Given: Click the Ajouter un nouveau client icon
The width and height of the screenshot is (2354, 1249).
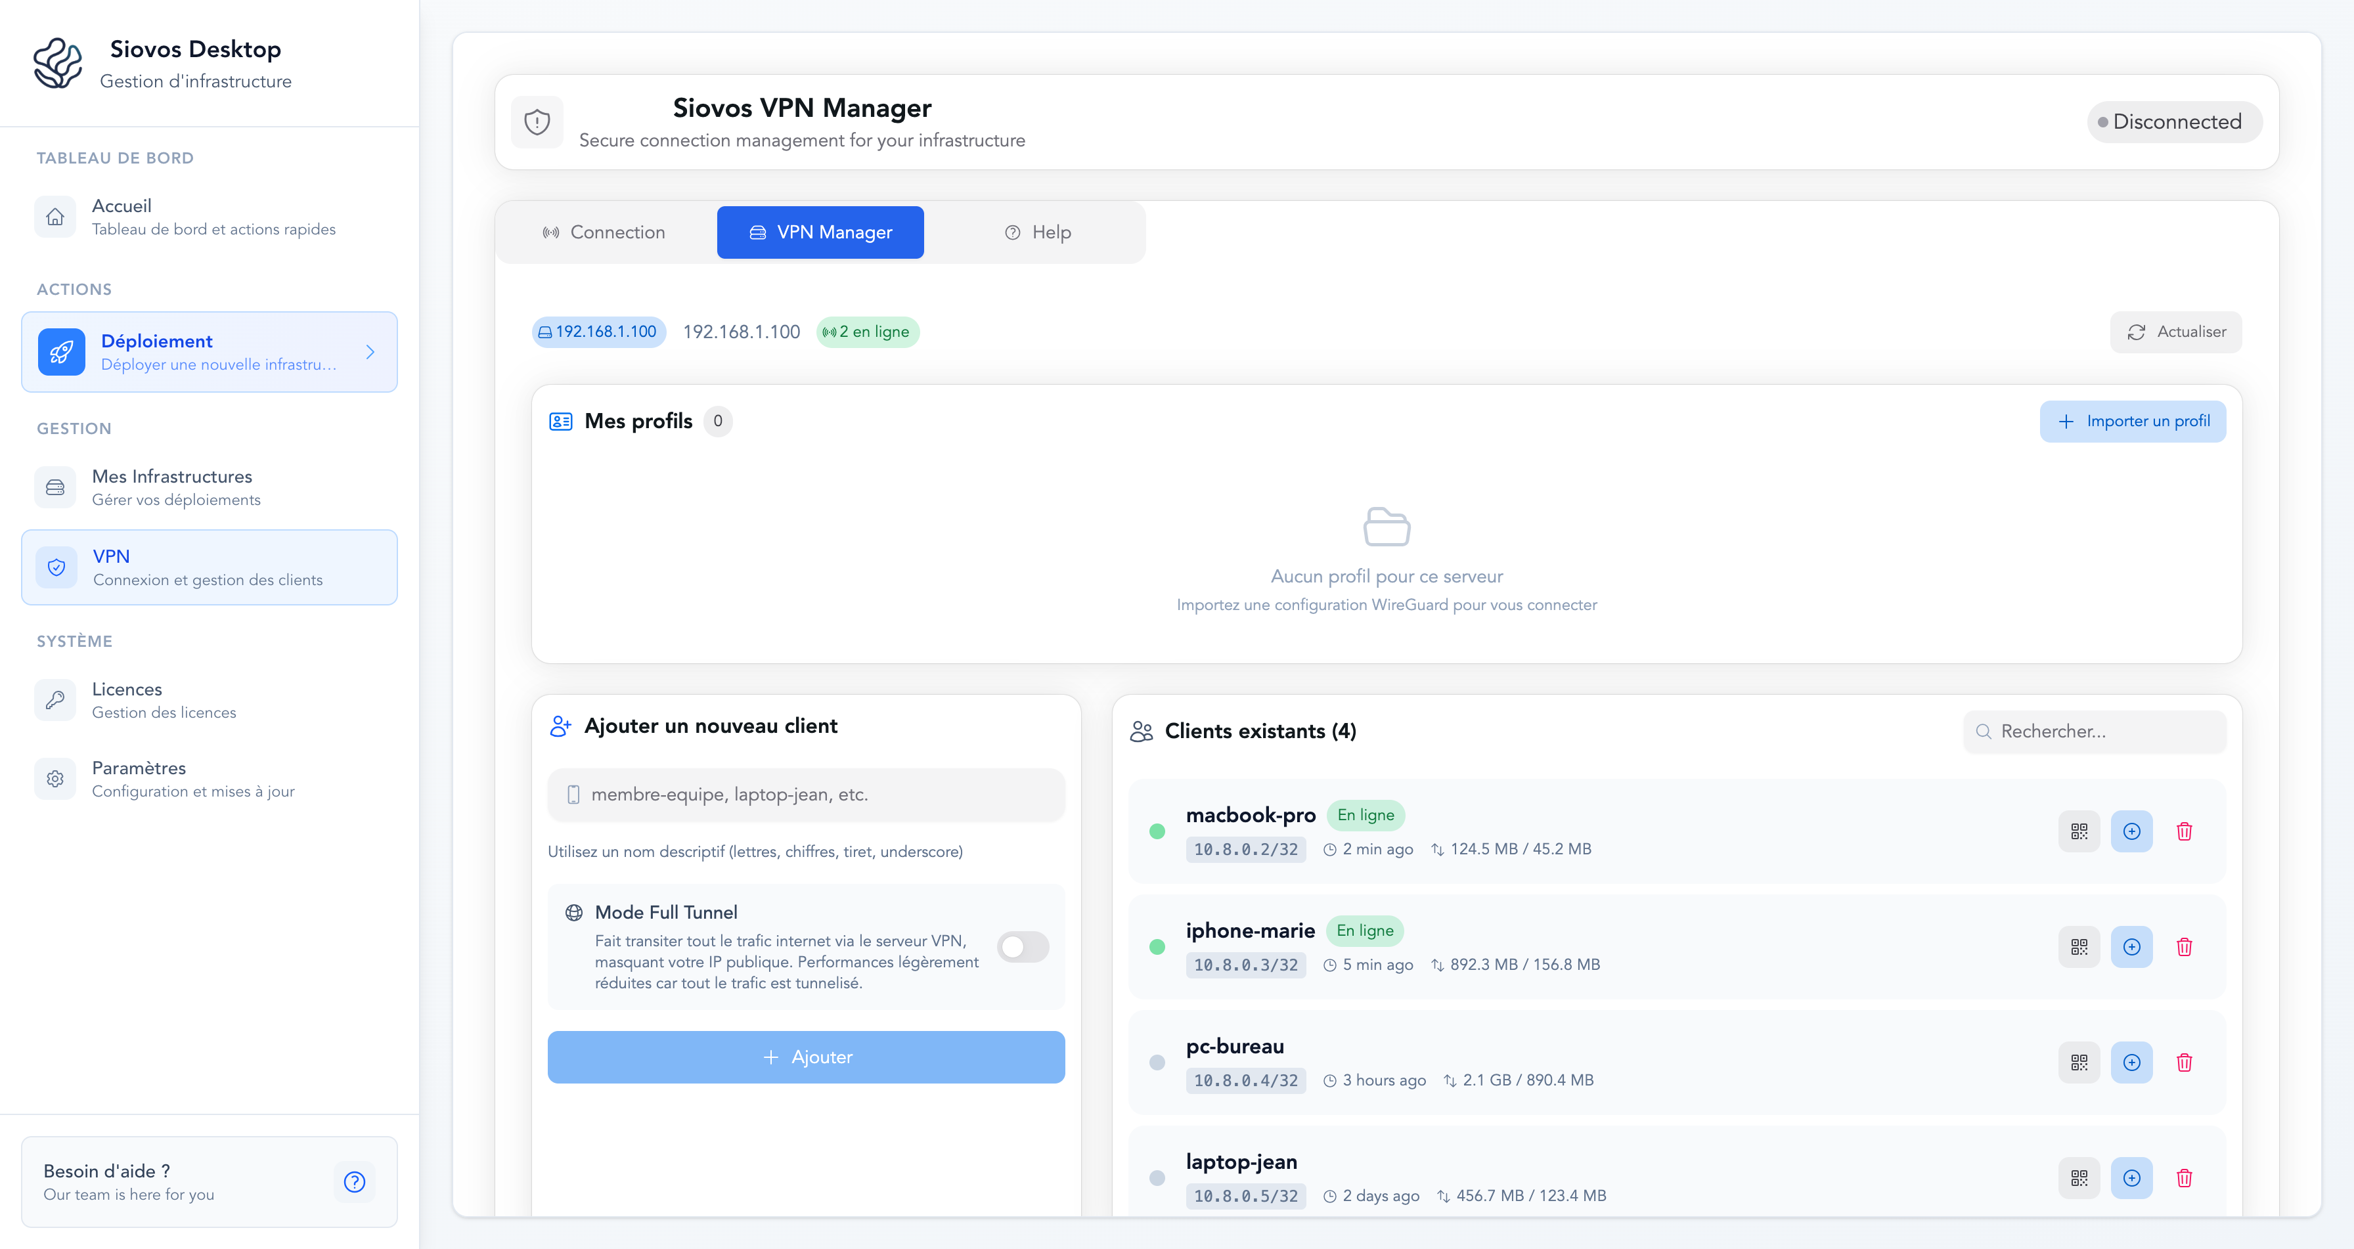Looking at the screenshot, I should [x=560, y=726].
